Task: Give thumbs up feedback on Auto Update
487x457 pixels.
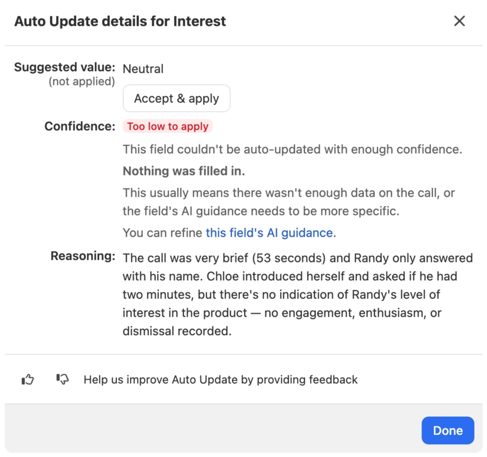Action: (28, 380)
